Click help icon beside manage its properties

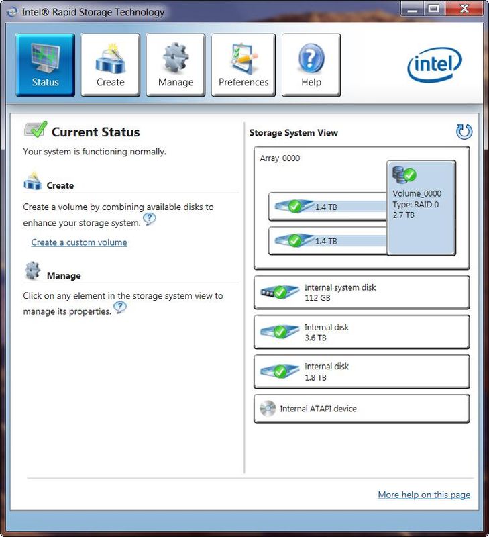pos(120,307)
